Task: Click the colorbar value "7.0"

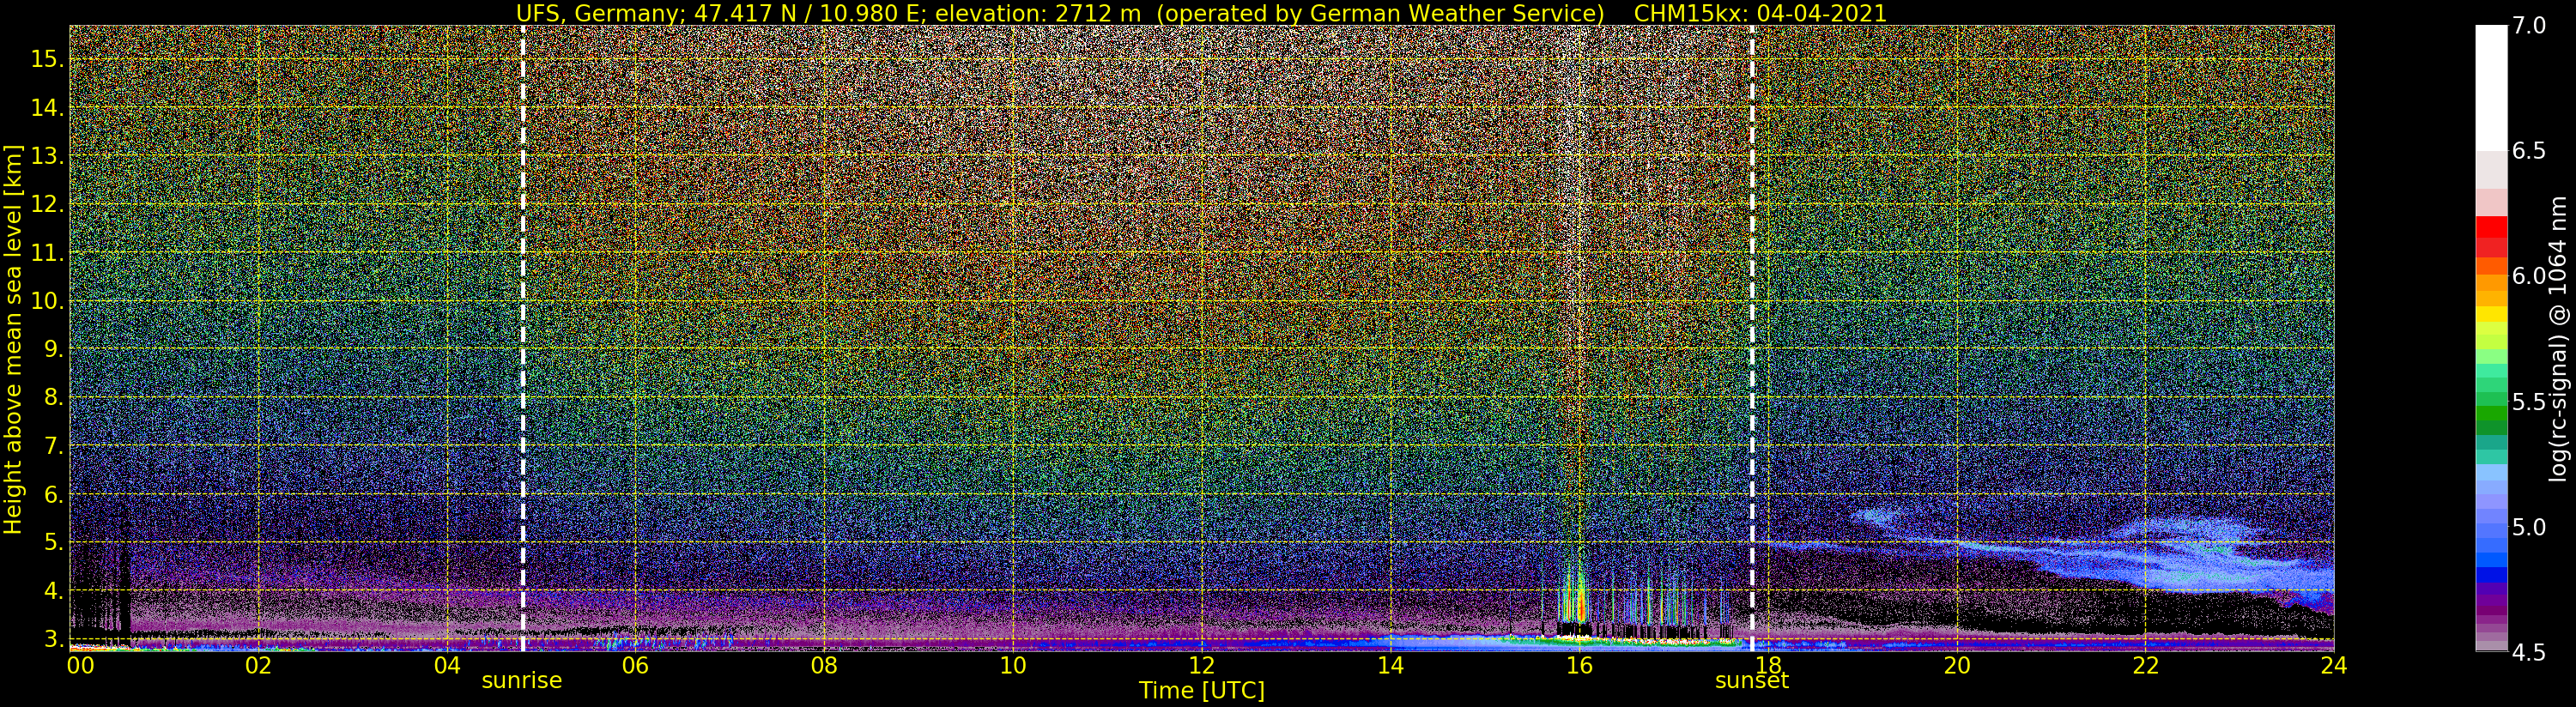Action: 2529,25
